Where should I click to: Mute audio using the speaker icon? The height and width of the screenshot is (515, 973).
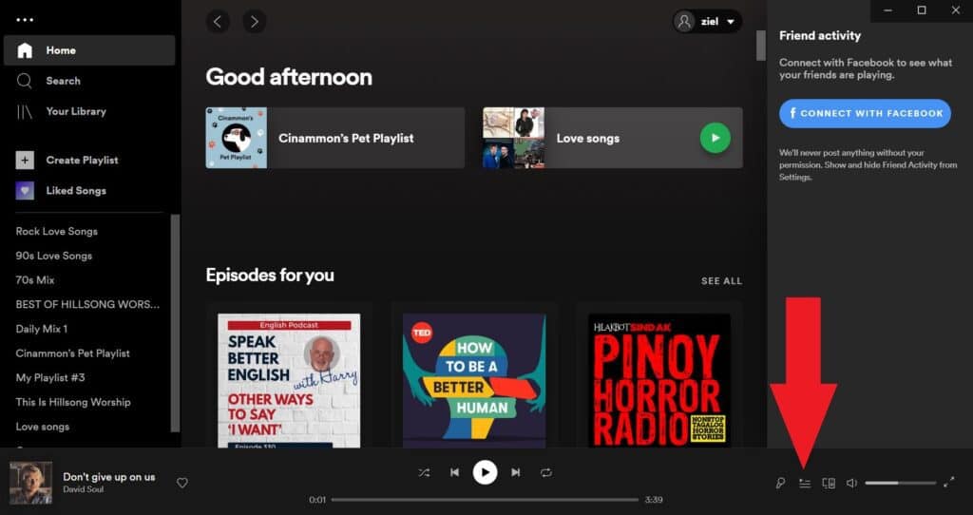(x=851, y=483)
